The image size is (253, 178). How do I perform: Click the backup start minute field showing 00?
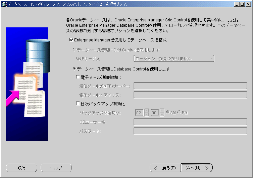[x=155, y=113]
